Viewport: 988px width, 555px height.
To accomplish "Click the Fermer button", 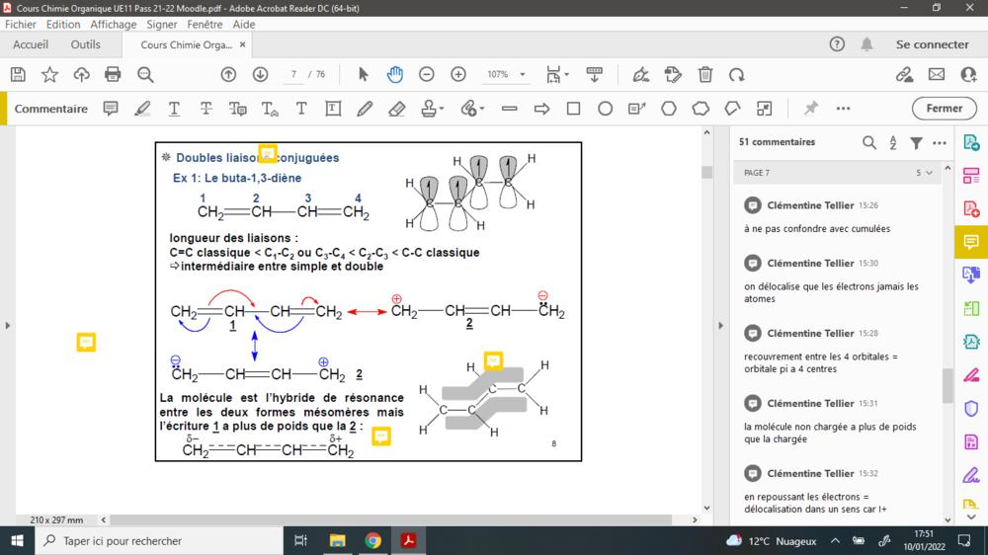I will (x=944, y=109).
